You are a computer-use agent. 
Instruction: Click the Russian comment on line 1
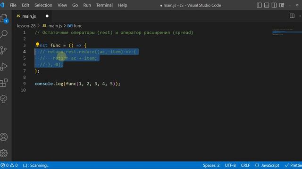[114, 32]
